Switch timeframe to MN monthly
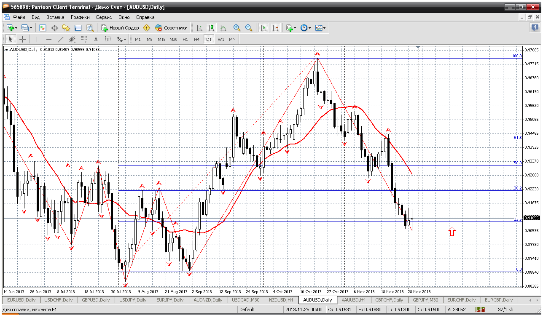The height and width of the screenshot is (315, 543). point(232,39)
